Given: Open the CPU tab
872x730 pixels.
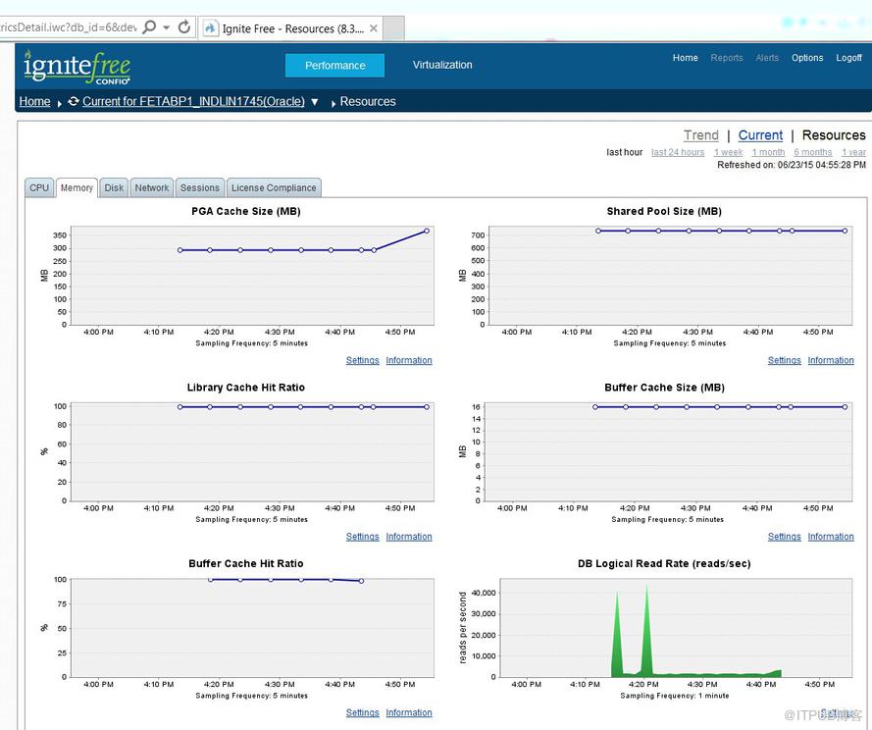Looking at the screenshot, I should [39, 187].
